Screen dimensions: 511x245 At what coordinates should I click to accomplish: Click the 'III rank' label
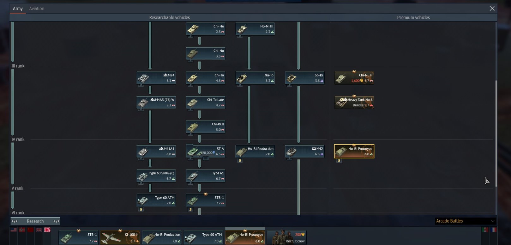pos(18,66)
